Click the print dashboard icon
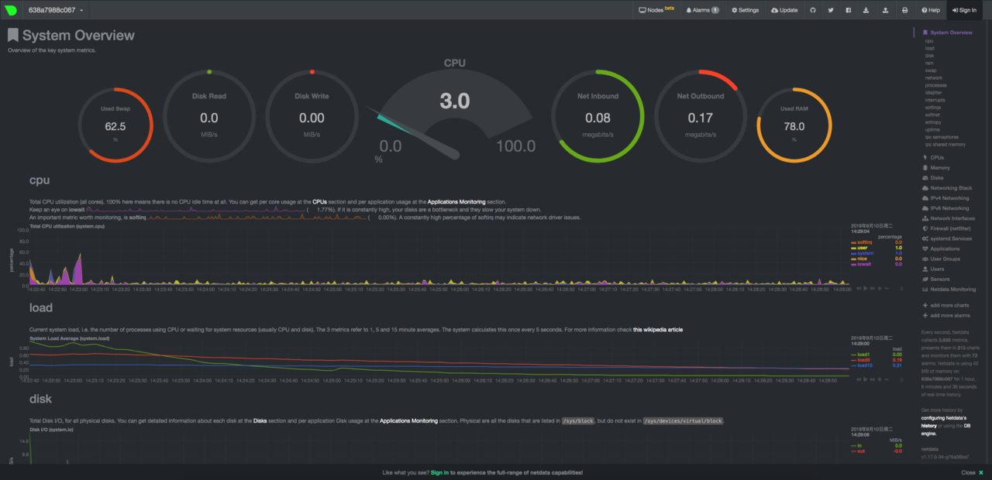This screenshot has width=992, height=480. click(904, 10)
